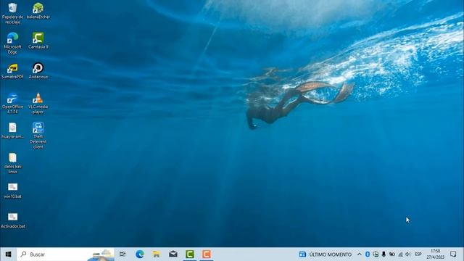Select the Camtasia 9 desktop shortcut

pyautogui.click(x=38, y=41)
